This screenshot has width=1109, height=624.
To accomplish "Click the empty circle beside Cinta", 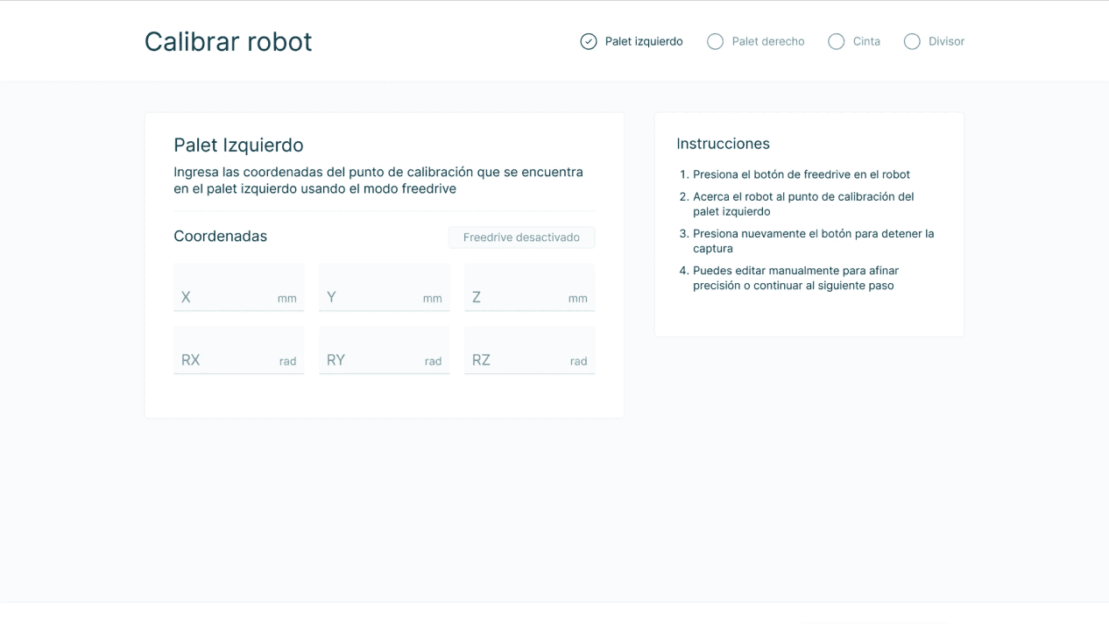I will (x=837, y=41).
